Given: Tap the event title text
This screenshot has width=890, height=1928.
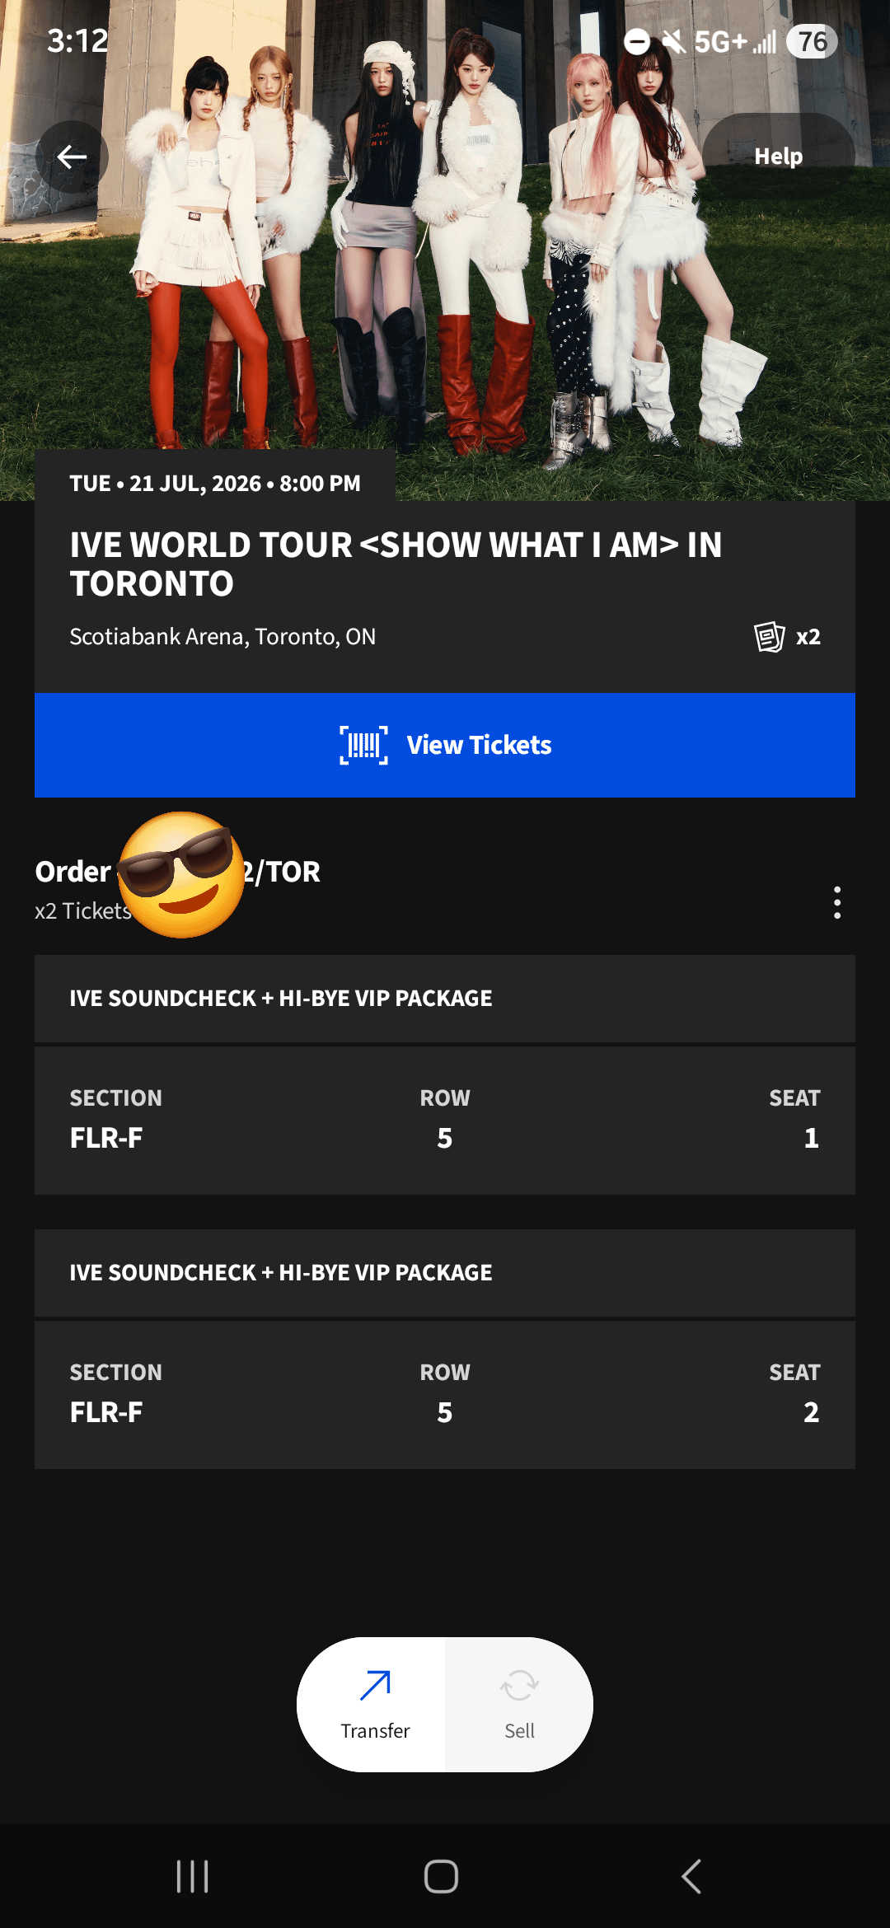Looking at the screenshot, I should pos(396,564).
